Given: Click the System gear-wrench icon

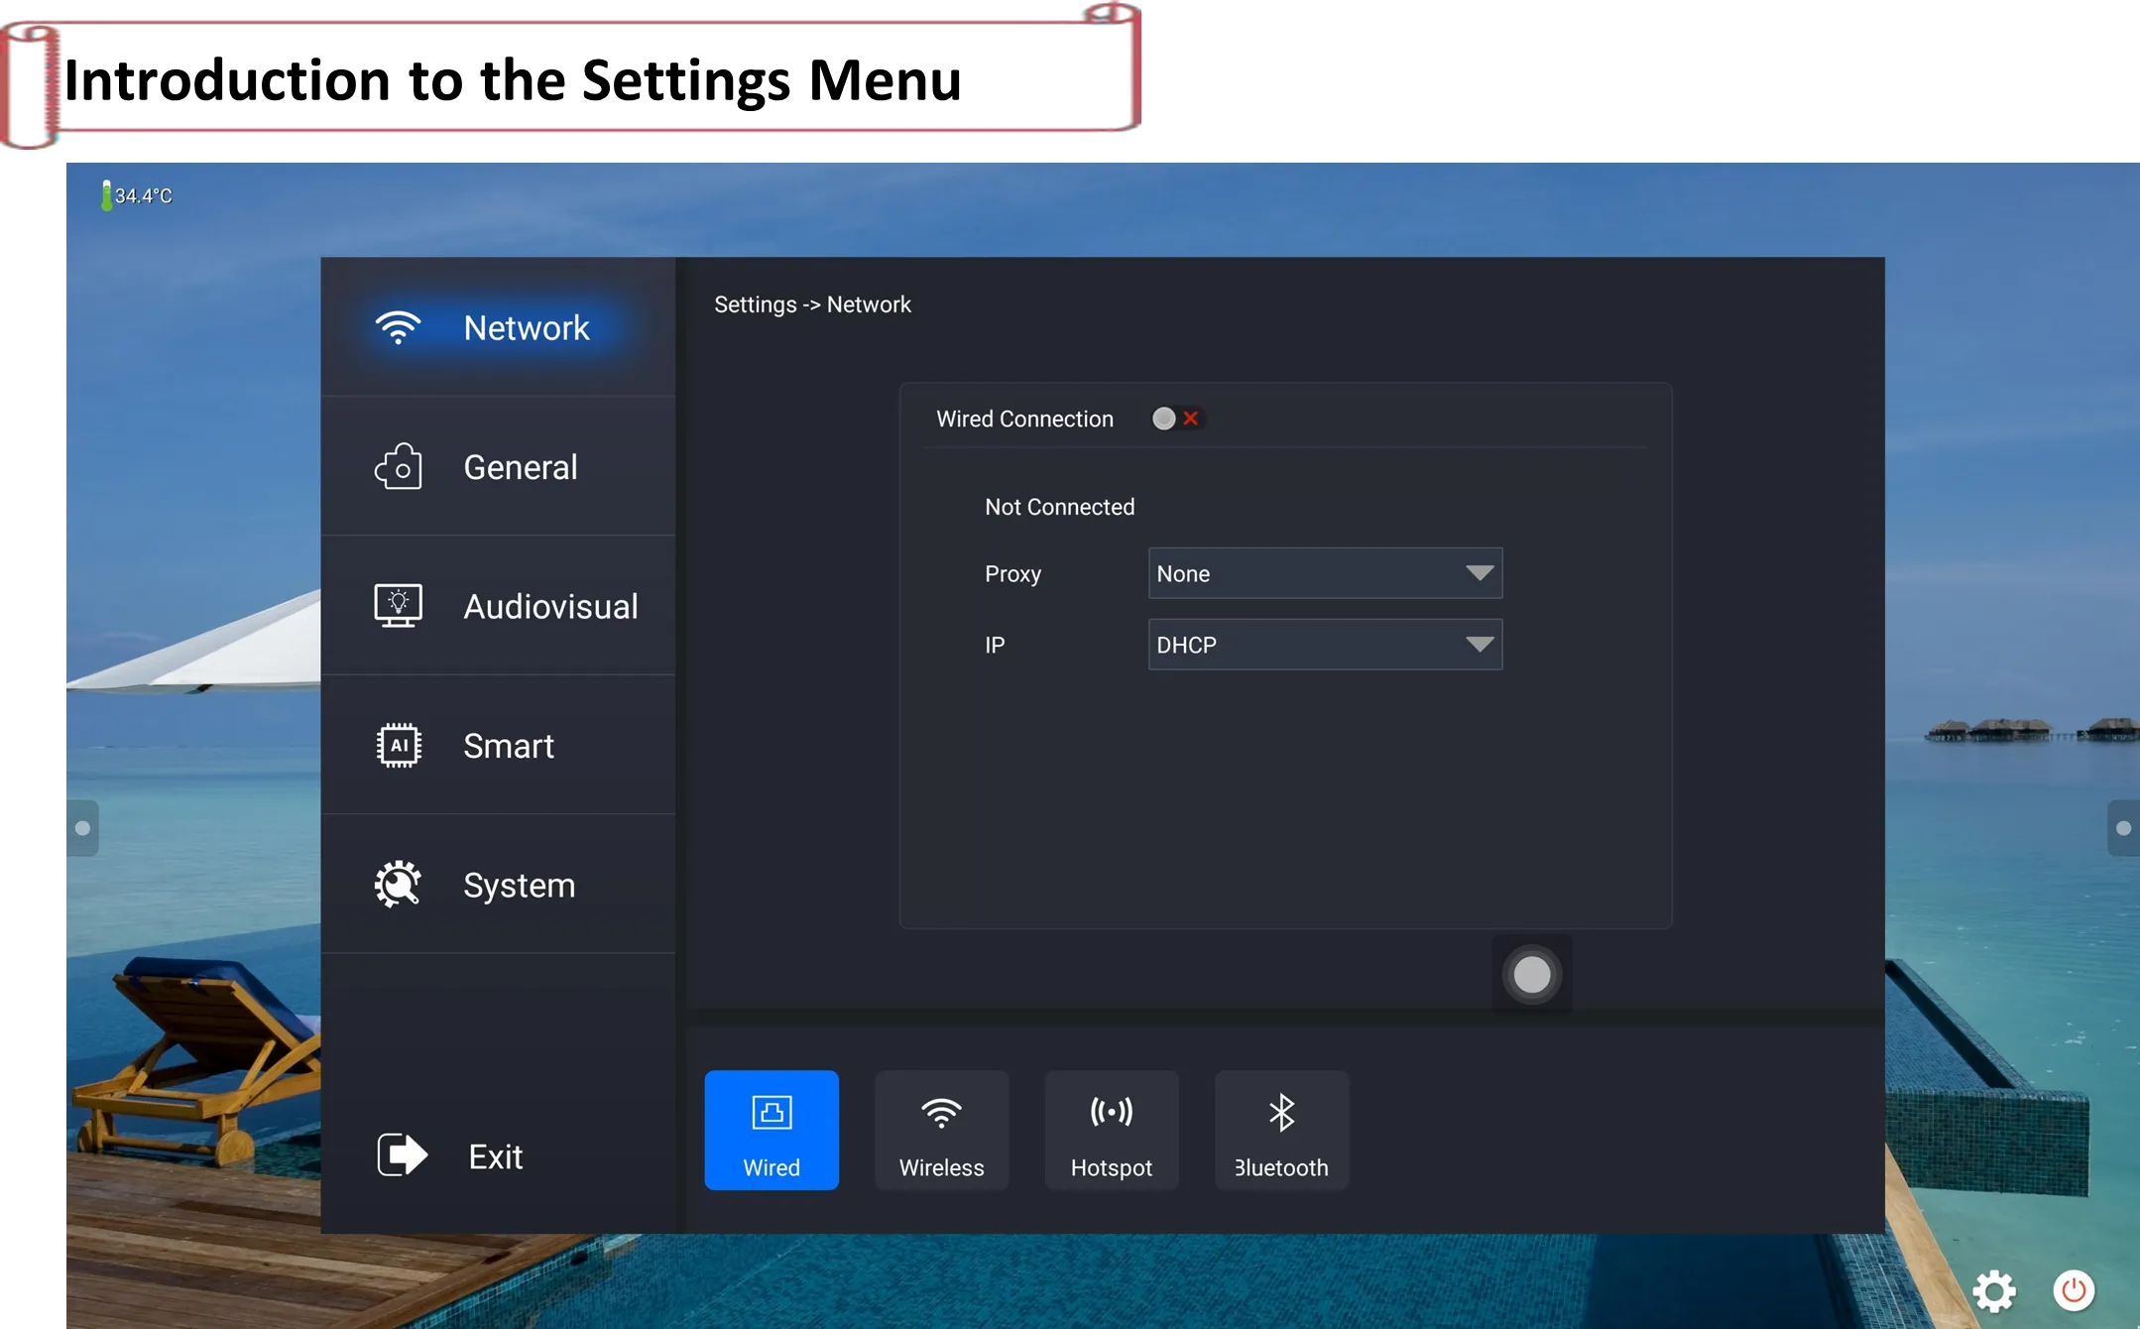Looking at the screenshot, I should pyautogui.click(x=398, y=884).
